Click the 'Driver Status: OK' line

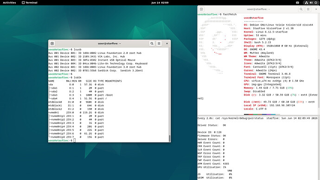click(211, 125)
